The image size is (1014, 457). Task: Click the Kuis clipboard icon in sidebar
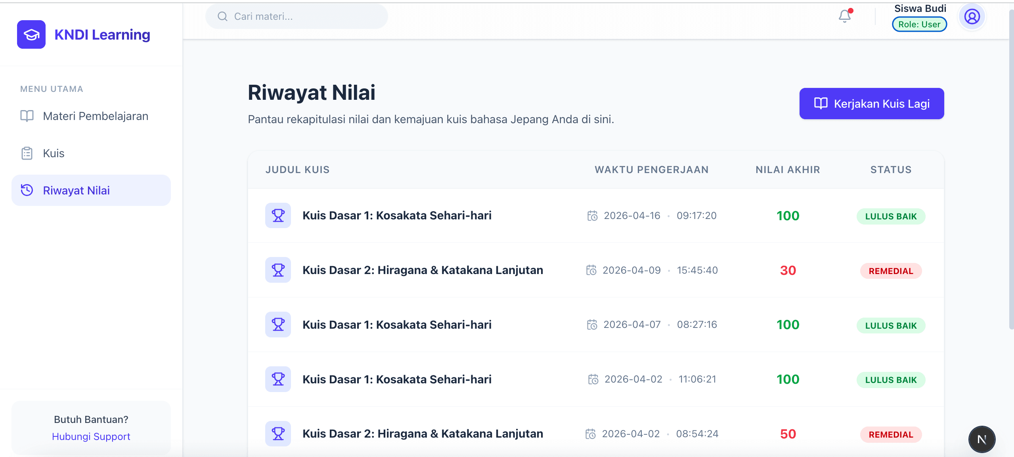(x=27, y=153)
